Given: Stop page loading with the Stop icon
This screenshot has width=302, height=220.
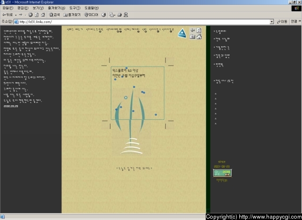Looking at the screenshot, I should (30, 15).
